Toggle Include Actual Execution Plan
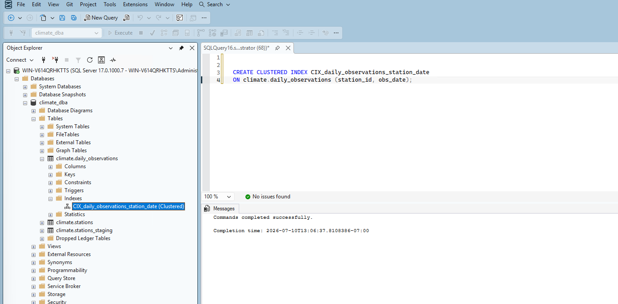Screen dimensions: 618x304 click(x=201, y=33)
